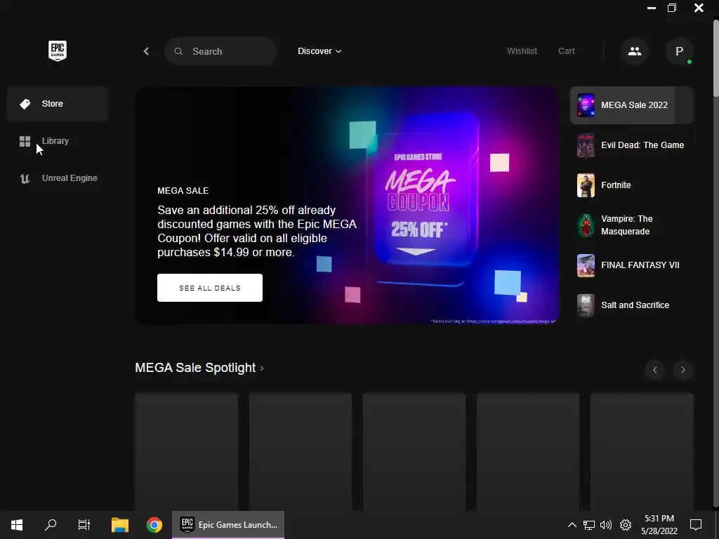Open the volume tray icon
Viewport: 719px width, 539px height.
pos(606,525)
